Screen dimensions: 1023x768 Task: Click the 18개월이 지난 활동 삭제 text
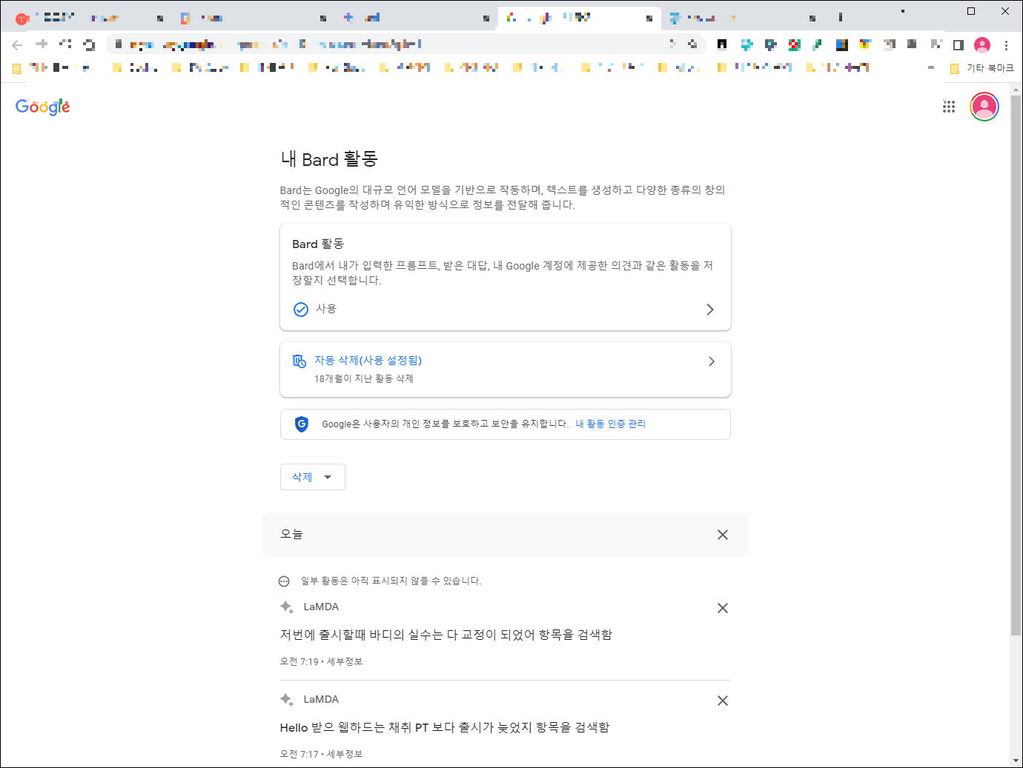pos(364,379)
